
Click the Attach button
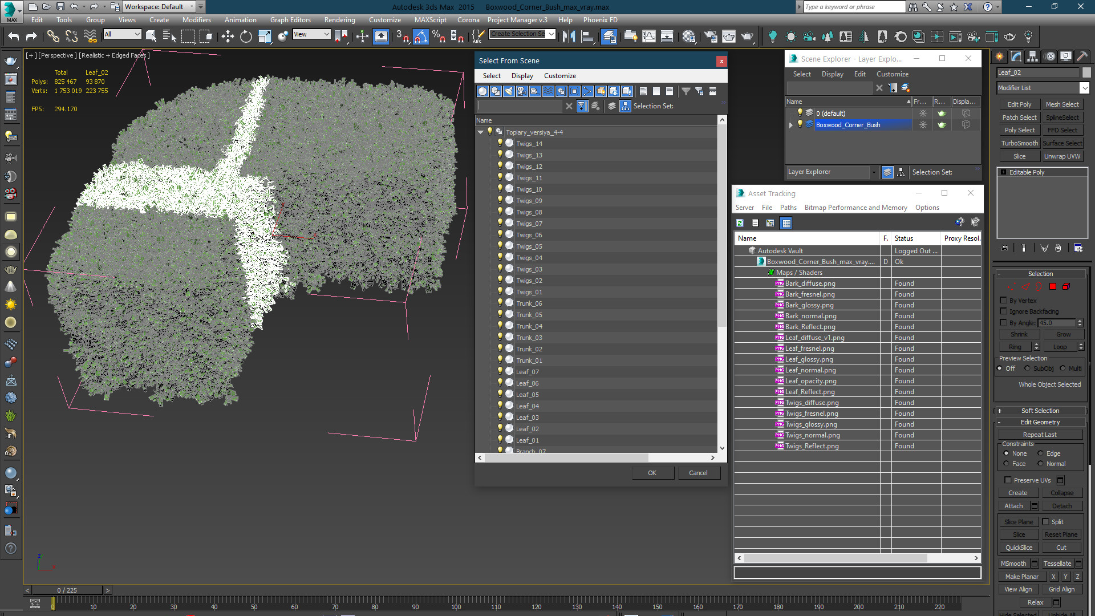pyautogui.click(x=1013, y=506)
